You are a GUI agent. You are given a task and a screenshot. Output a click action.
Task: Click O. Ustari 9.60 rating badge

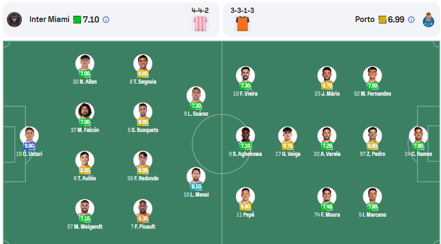click(29, 146)
